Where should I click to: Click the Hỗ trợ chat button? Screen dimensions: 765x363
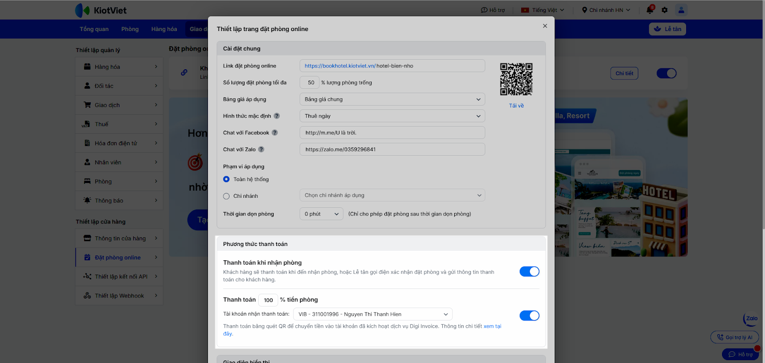pos(741,354)
